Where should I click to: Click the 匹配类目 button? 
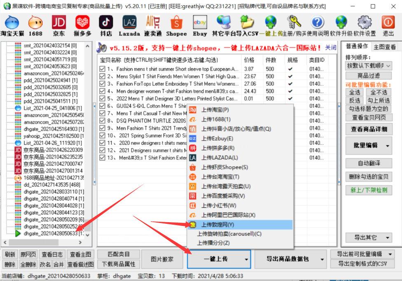(119, 254)
